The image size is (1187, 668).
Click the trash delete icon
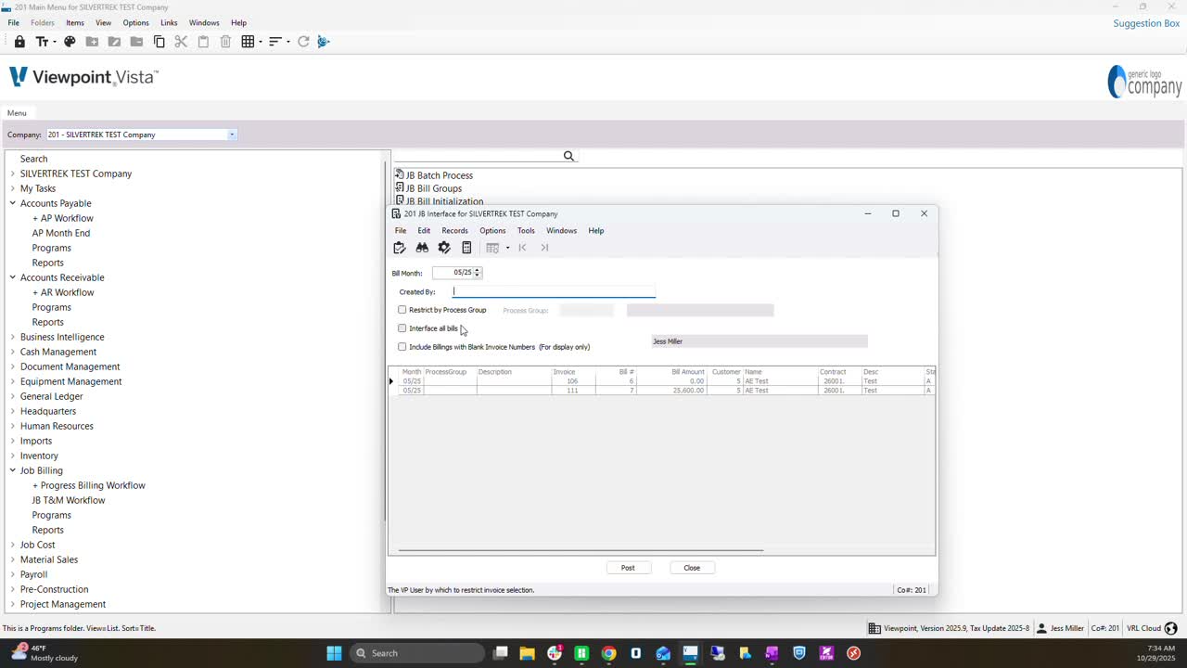tap(225, 42)
